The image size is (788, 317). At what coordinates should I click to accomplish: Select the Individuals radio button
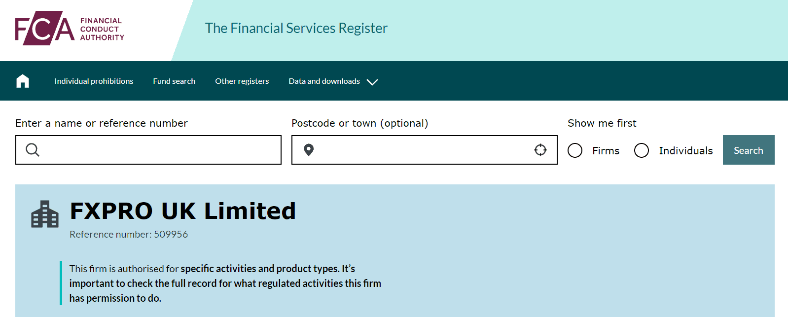[642, 150]
